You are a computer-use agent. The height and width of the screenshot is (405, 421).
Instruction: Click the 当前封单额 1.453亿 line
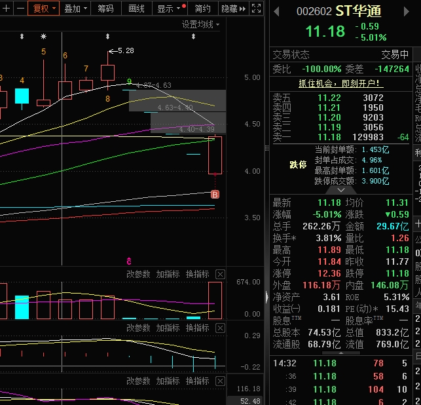coord(352,149)
